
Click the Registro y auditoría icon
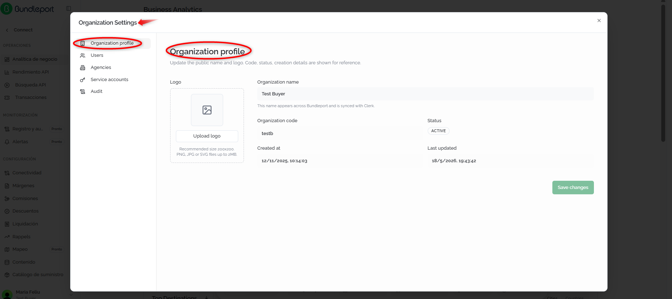(7, 129)
